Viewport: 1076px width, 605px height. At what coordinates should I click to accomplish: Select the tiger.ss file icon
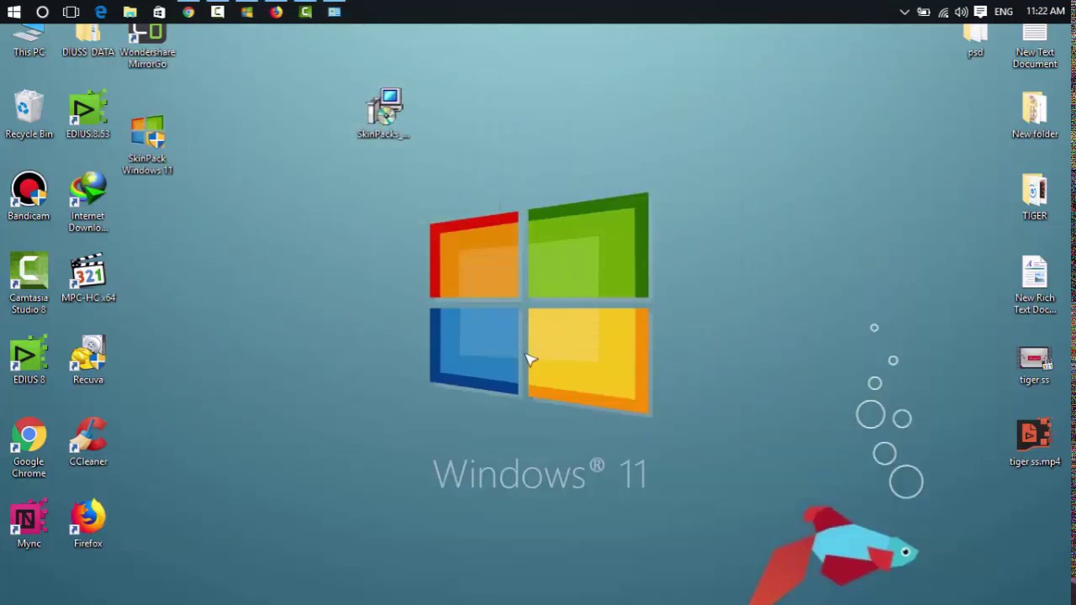[1035, 366]
